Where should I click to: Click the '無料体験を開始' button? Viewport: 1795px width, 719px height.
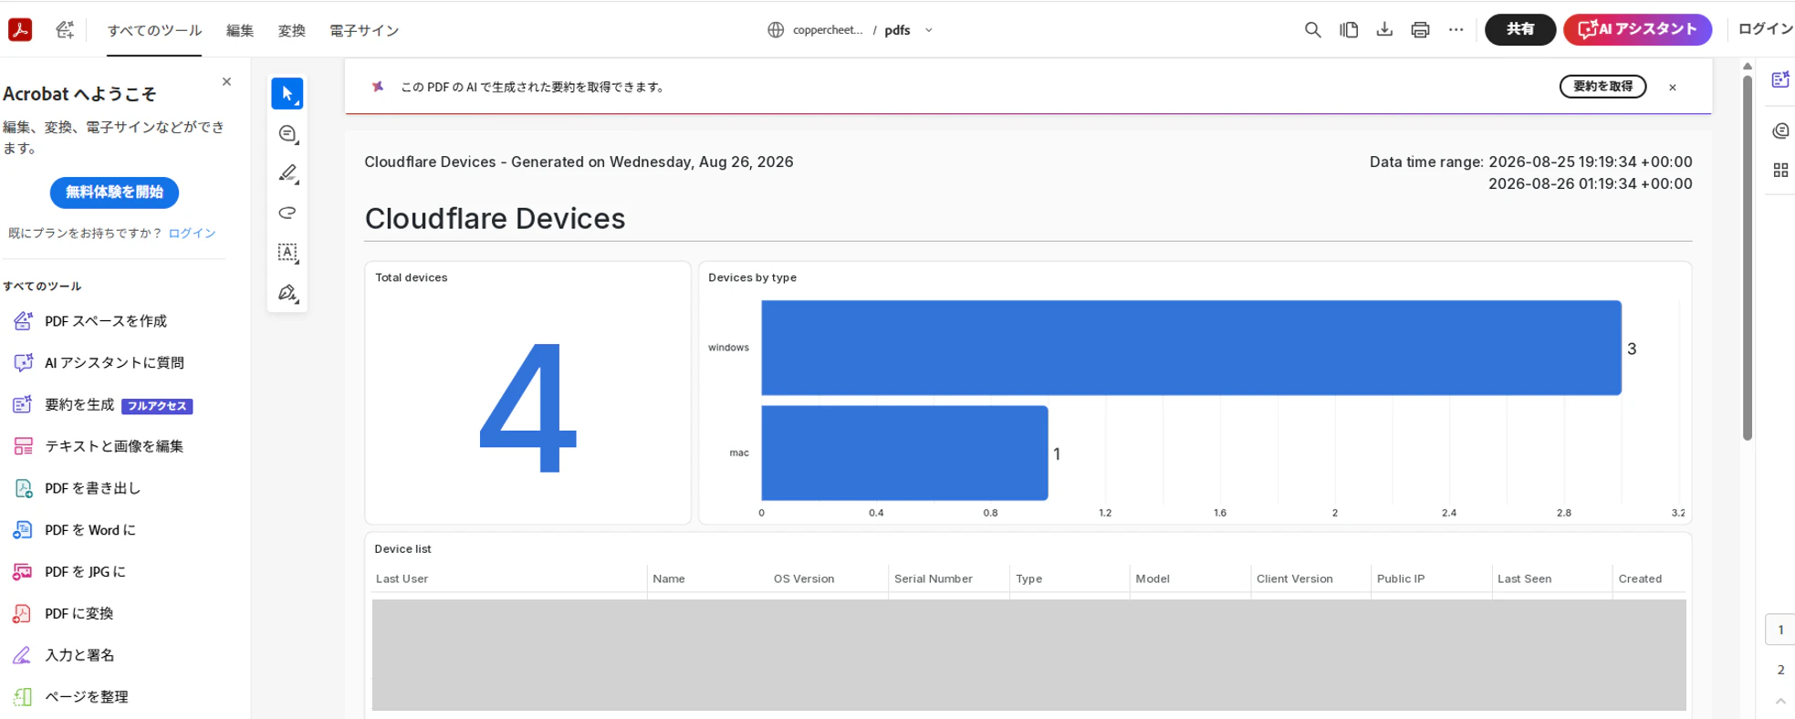(x=114, y=193)
